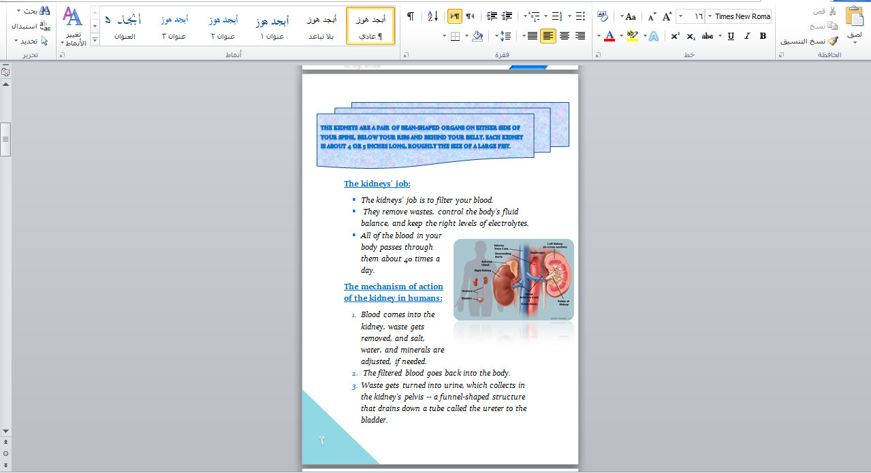Increase the paragraph indent
This screenshot has height=473, width=871.
click(492, 16)
